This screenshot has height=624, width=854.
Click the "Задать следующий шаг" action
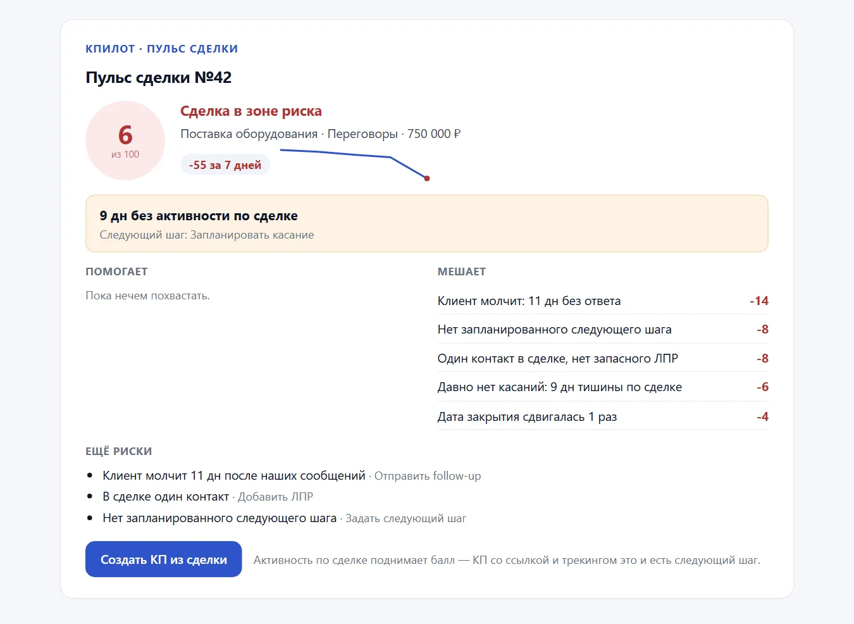point(405,518)
